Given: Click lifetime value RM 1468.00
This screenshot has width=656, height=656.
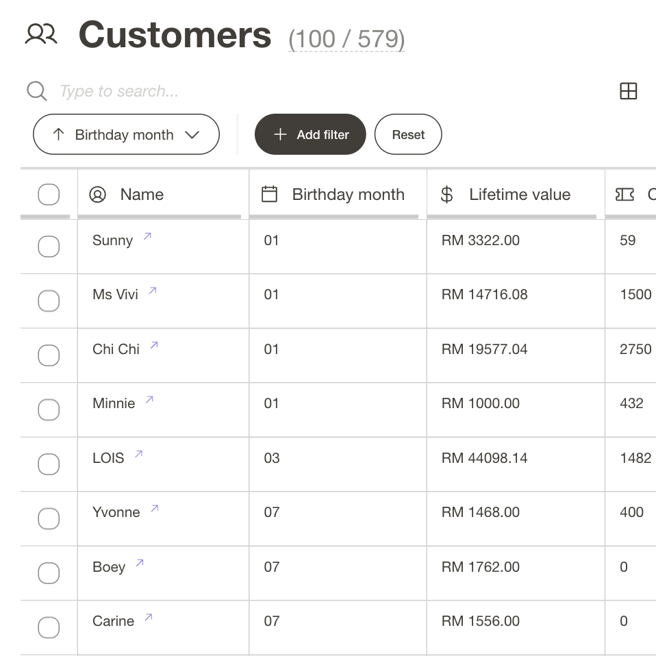Looking at the screenshot, I should point(480,512).
